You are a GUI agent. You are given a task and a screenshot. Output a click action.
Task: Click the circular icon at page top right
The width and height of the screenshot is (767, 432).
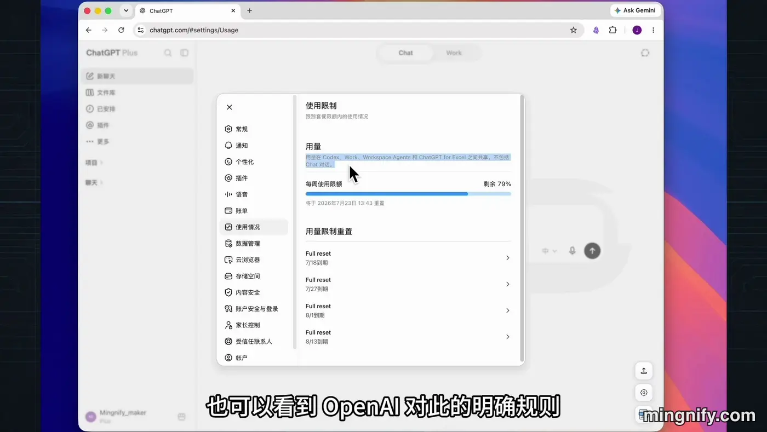[x=645, y=53]
